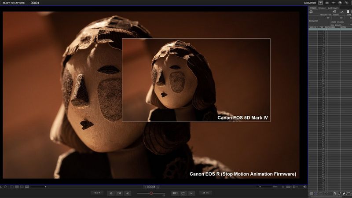Switch to the Cinematography camera workspace
Screen dimensions: 352x198
(327, 3)
